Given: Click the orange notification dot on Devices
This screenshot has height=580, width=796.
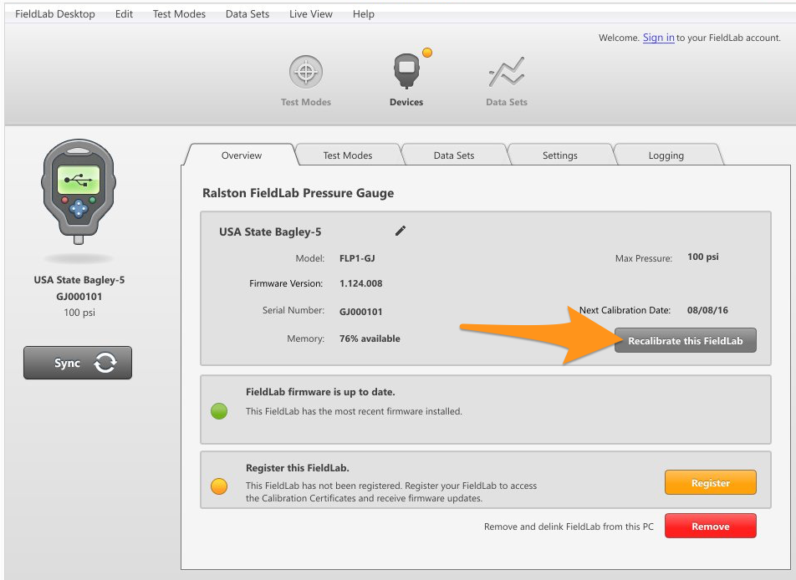Looking at the screenshot, I should coord(427,53).
